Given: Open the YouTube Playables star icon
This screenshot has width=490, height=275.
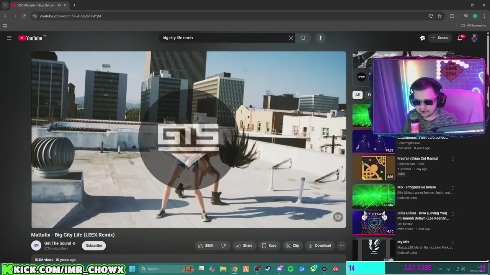Looking at the screenshot, I should (x=423, y=38).
